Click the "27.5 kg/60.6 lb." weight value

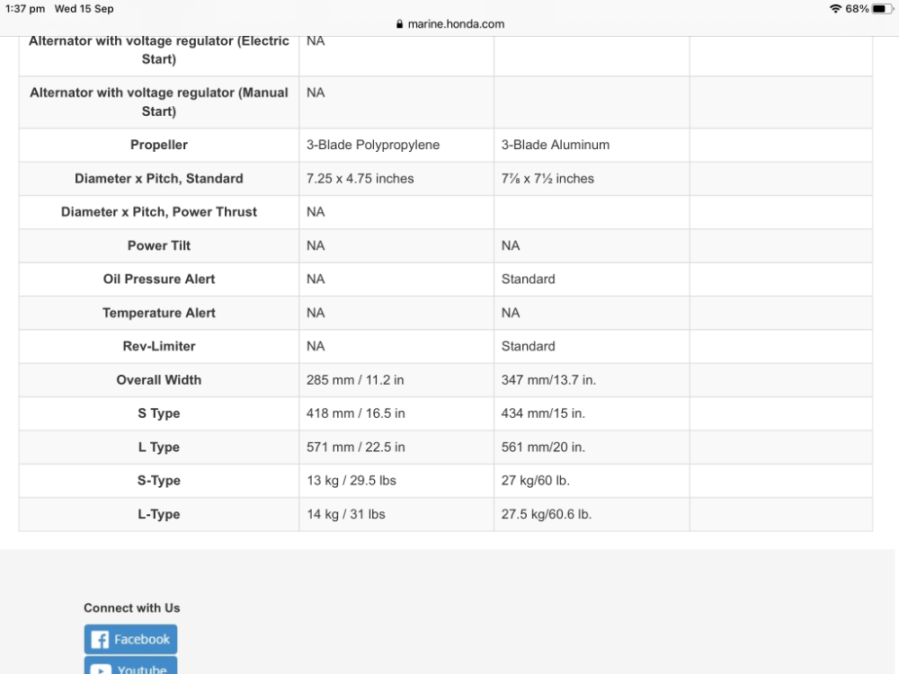coord(547,514)
